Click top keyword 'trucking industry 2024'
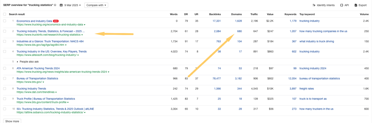 [x=313, y=68]
